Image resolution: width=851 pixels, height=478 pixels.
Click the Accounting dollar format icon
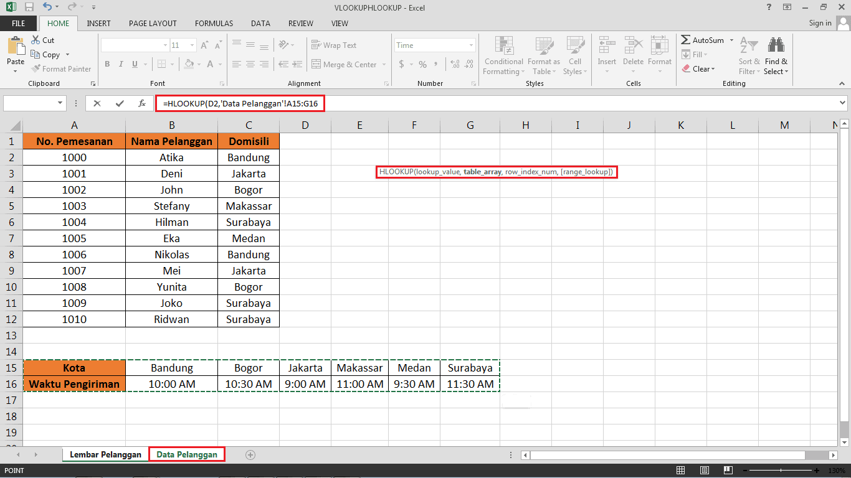click(402, 64)
